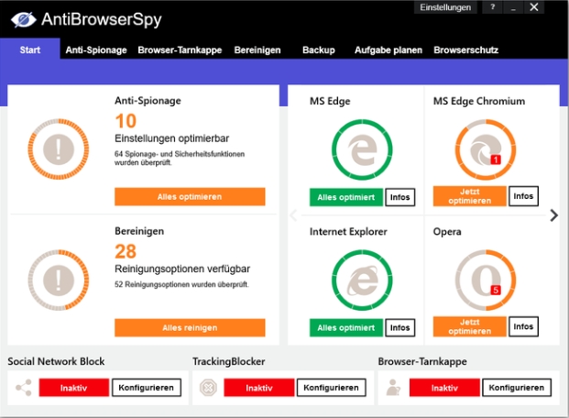This screenshot has width=569, height=418.
Task: Configure Browser-Tarnkappe via bottom Konfigurieren button
Action: coord(517,388)
